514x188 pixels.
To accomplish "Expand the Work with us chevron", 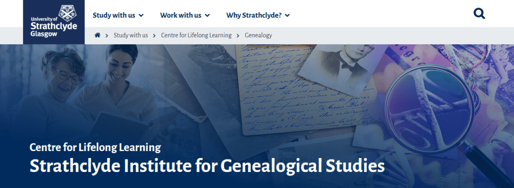I will point(207,15).
